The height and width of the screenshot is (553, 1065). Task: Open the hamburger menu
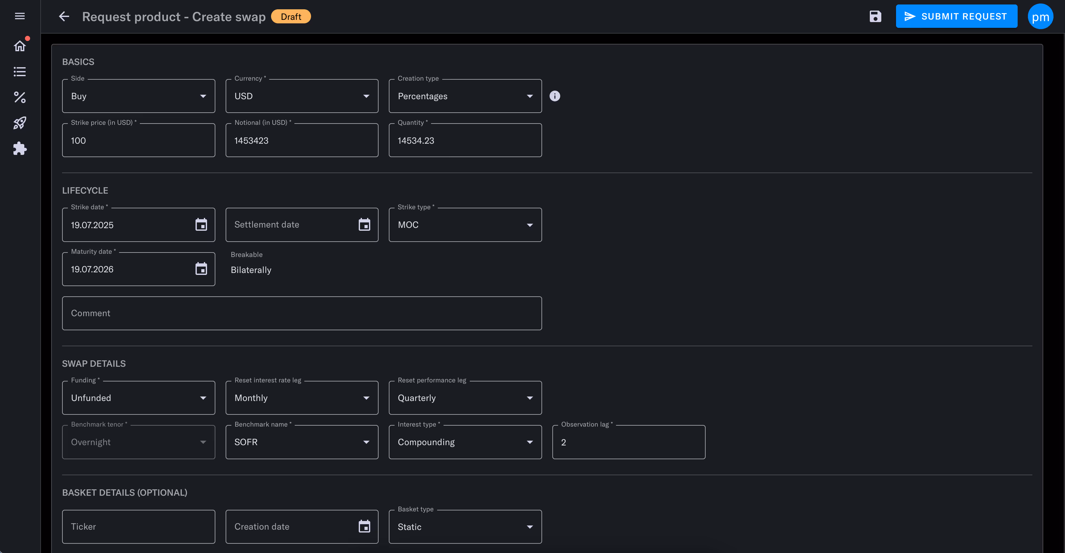coord(20,16)
